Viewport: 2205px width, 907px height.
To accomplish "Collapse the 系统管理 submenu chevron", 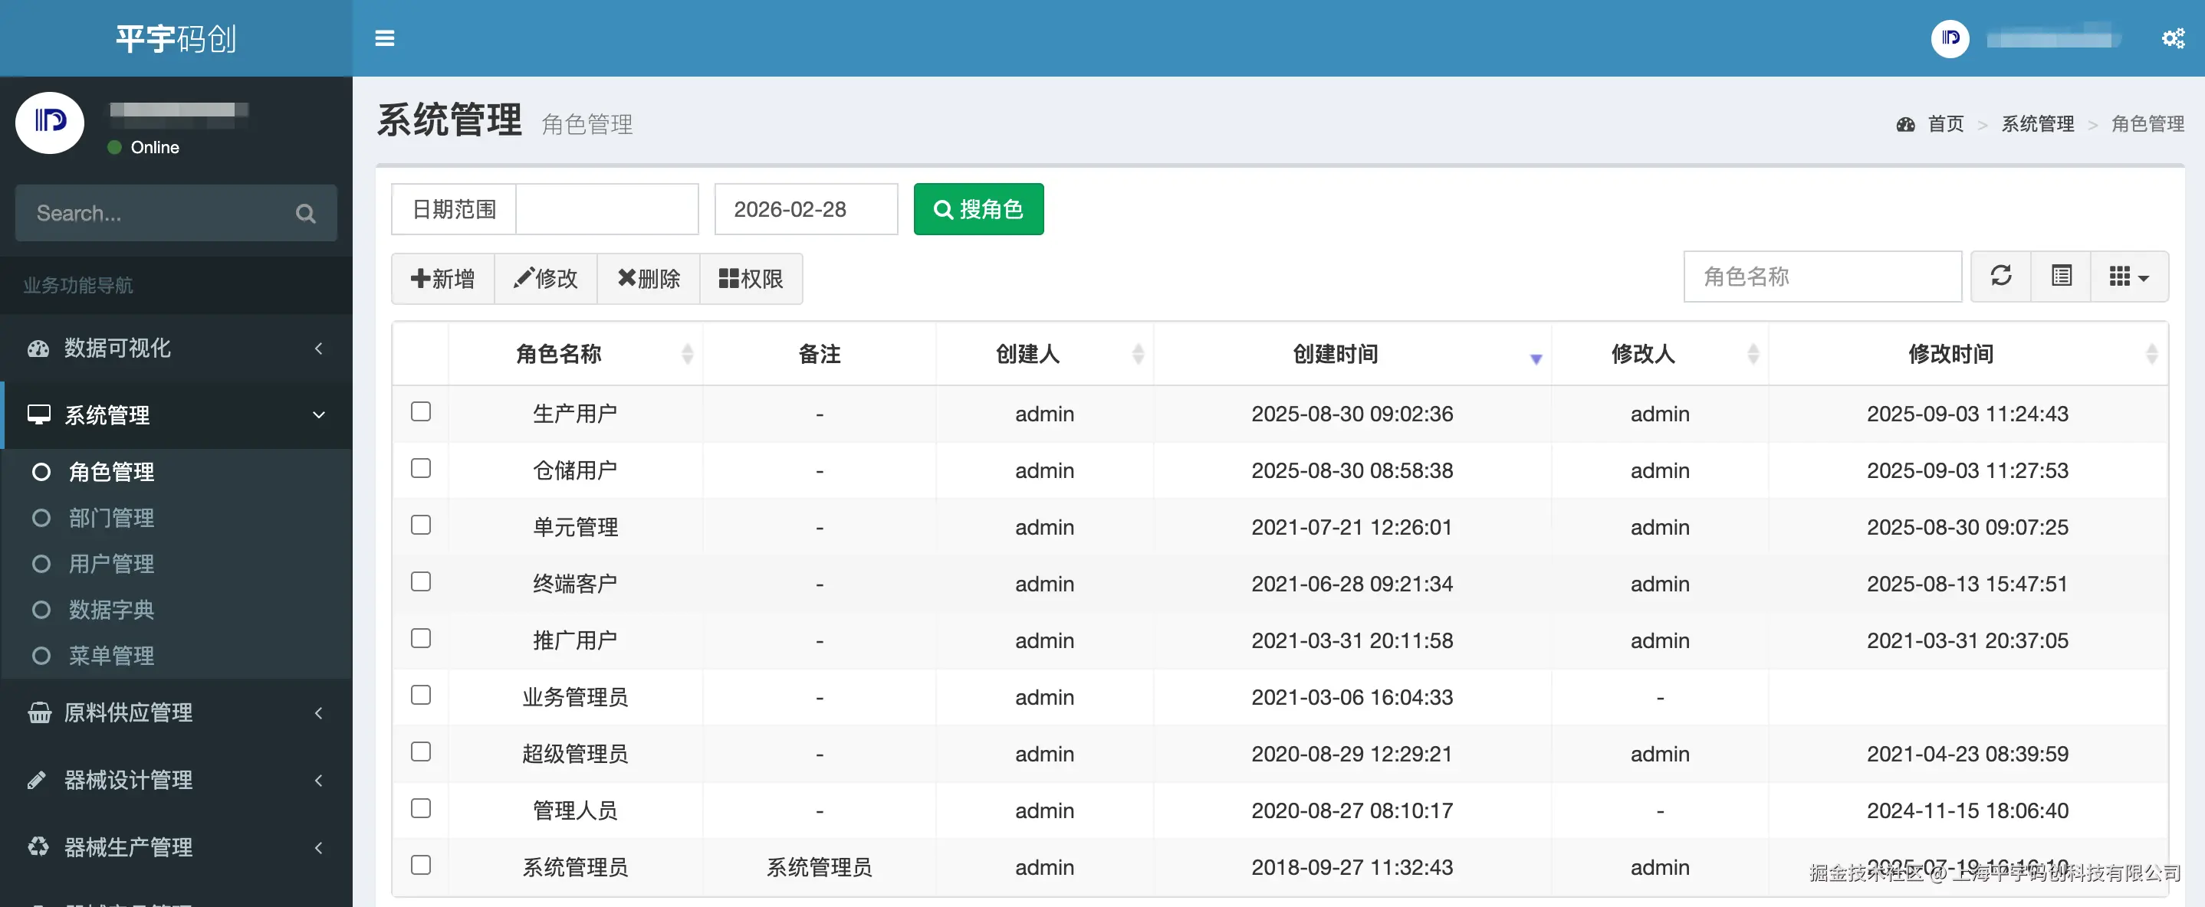I will pyautogui.click(x=318, y=415).
